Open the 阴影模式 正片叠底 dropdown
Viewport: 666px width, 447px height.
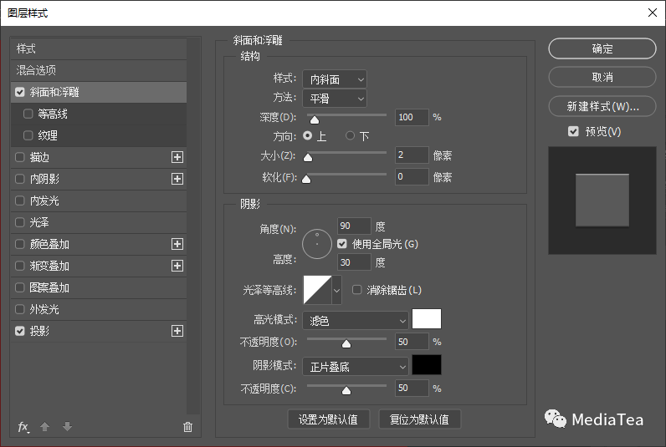pos(356,367)
